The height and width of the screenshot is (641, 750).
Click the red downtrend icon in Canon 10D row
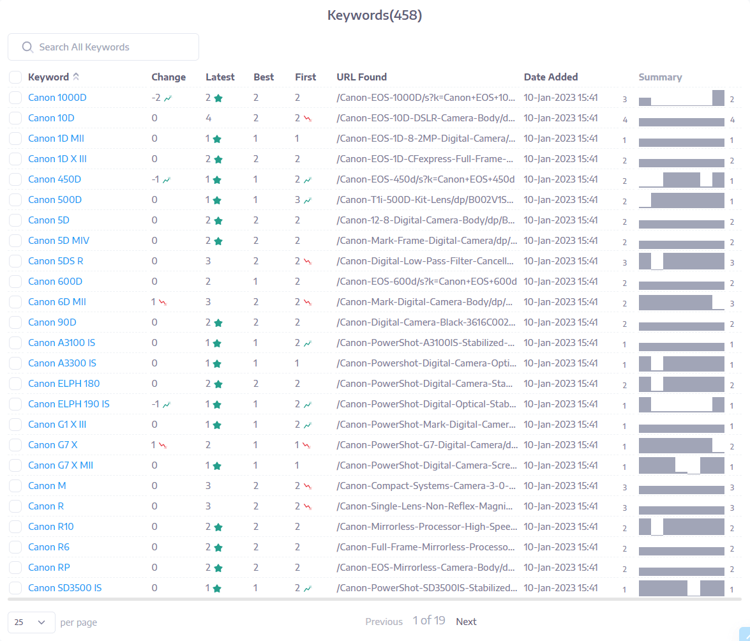click(308, 119)
